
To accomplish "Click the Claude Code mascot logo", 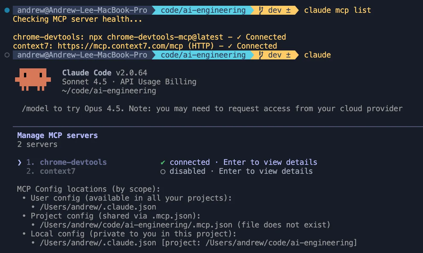I will click(x=32, y=79).
